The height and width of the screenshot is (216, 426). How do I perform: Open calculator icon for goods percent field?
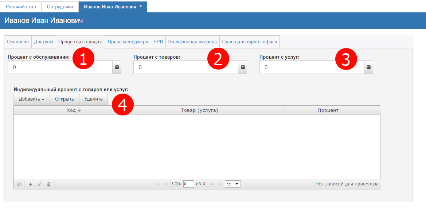point(243,67)
